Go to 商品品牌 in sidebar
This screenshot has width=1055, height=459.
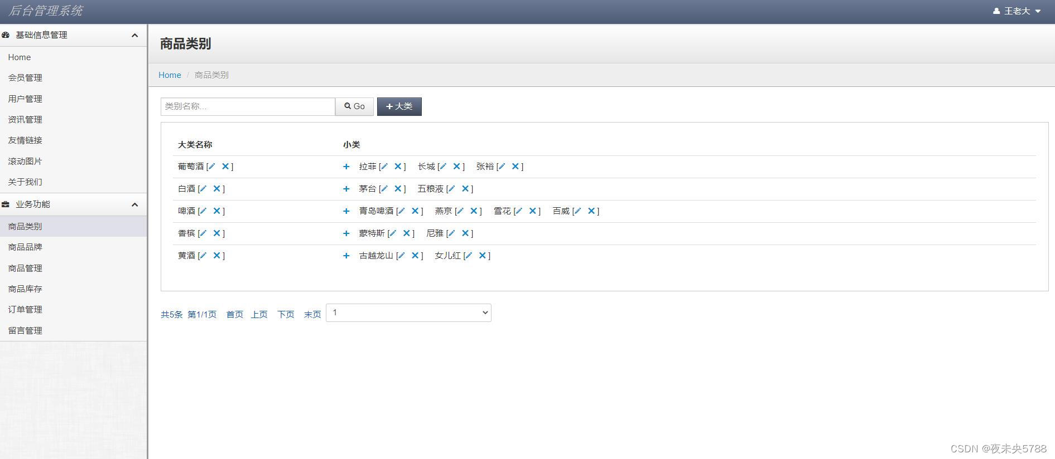[73, 247]
